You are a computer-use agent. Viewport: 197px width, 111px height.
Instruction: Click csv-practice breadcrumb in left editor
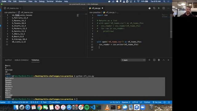10,12
